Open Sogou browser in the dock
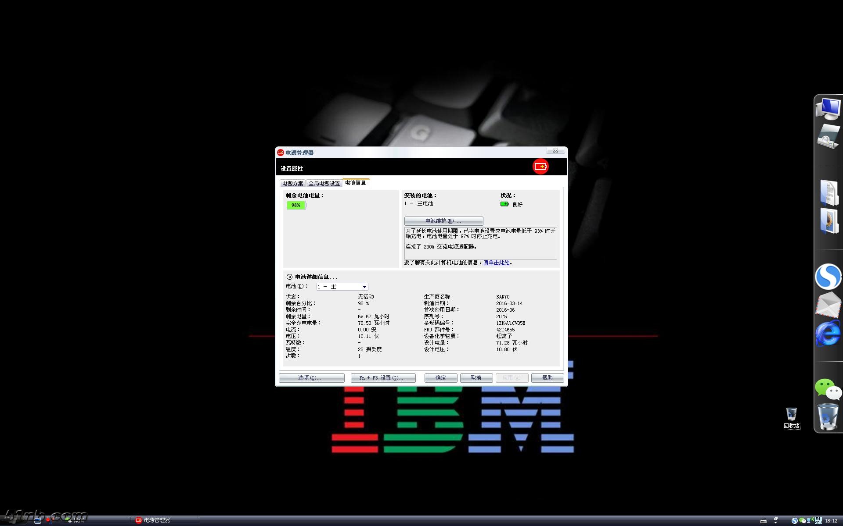 tap(828, 276)
